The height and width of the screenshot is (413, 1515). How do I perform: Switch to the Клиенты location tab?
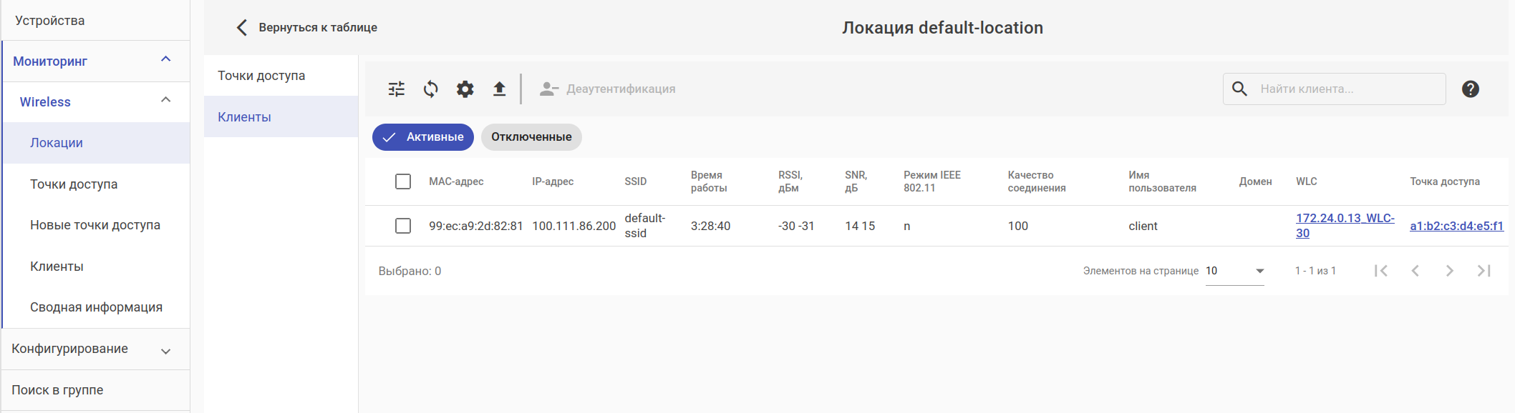tap(281, 116)
